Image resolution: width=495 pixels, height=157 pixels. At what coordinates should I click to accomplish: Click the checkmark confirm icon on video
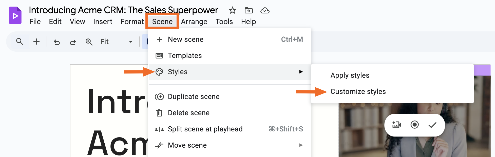tap(432, 125)
